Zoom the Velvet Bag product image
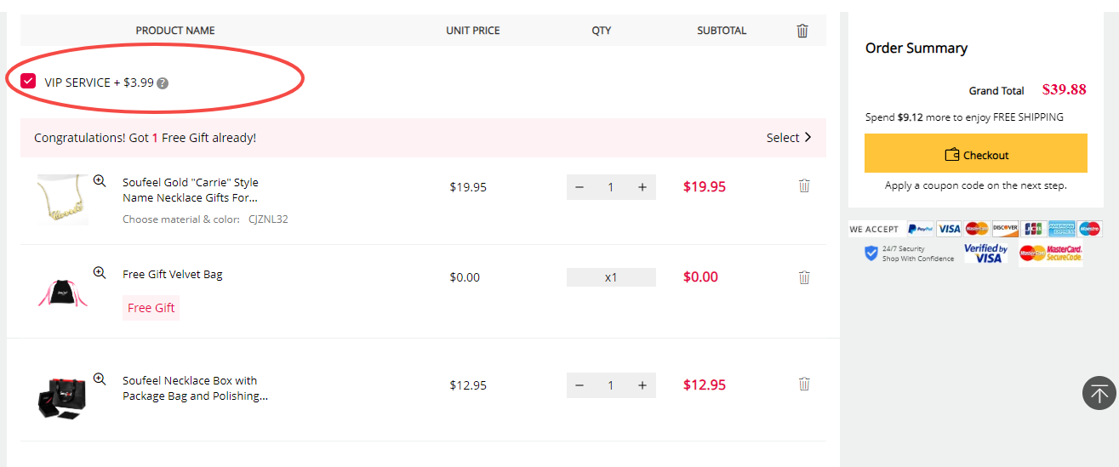Viewport: 1119px width, 467px height. [x=100, y=273]
